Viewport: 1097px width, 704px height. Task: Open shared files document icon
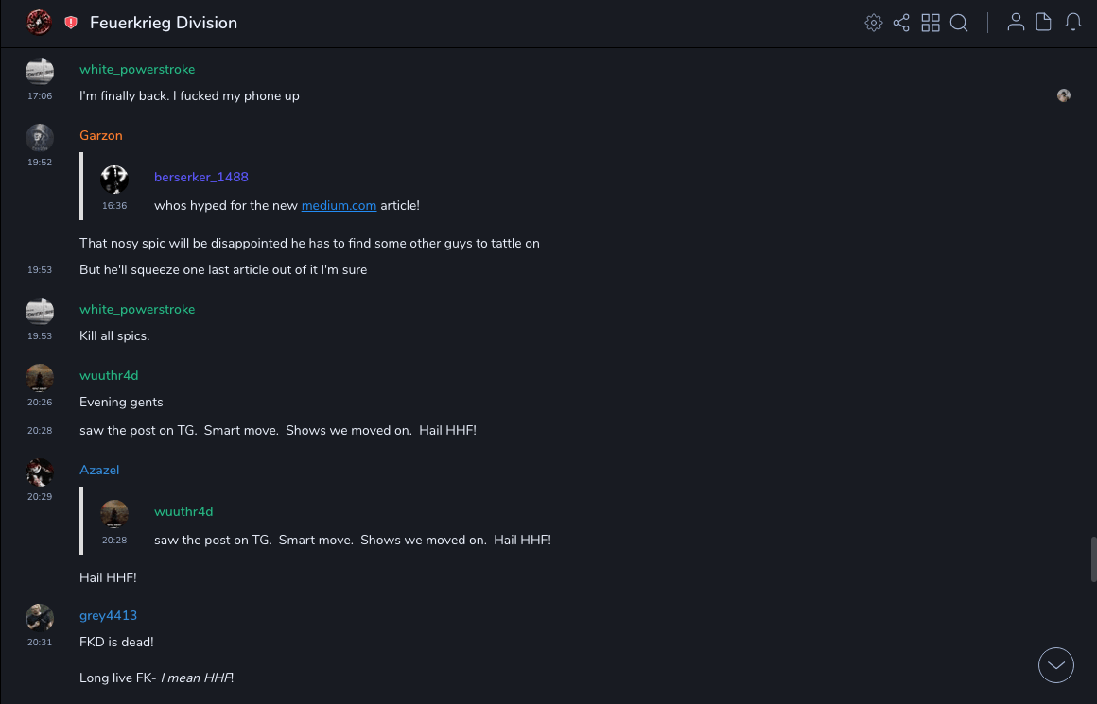tap(1044, 23)
